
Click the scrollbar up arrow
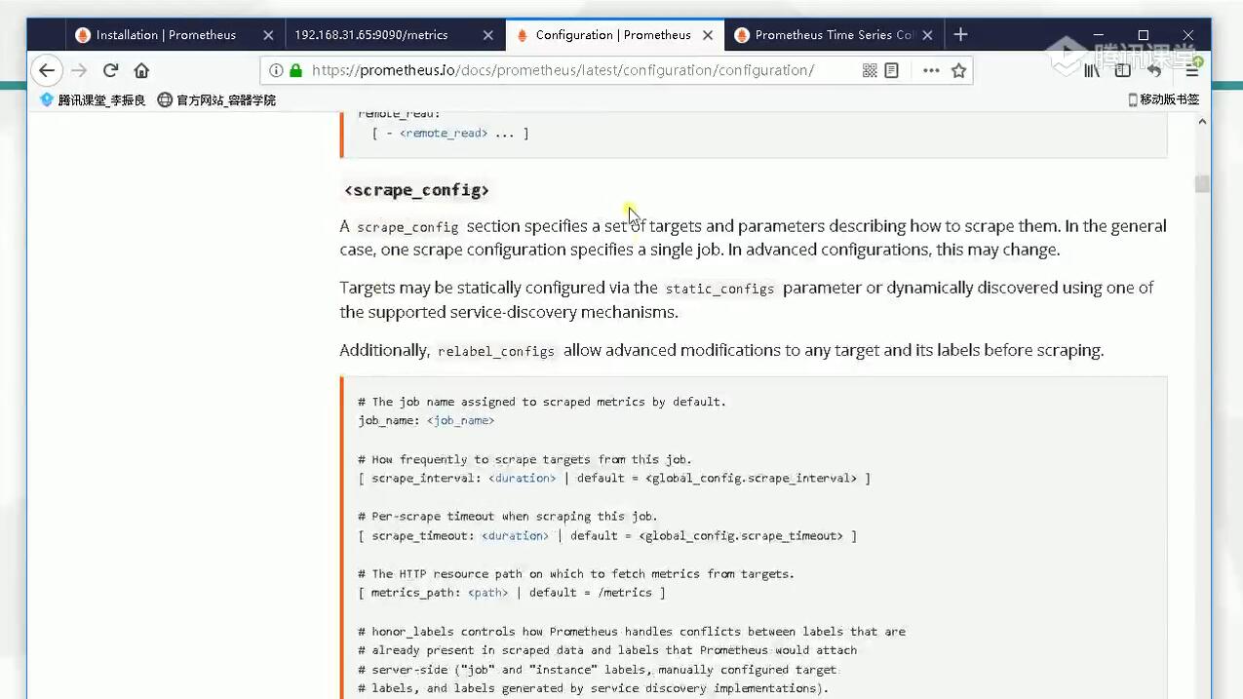1202,122
